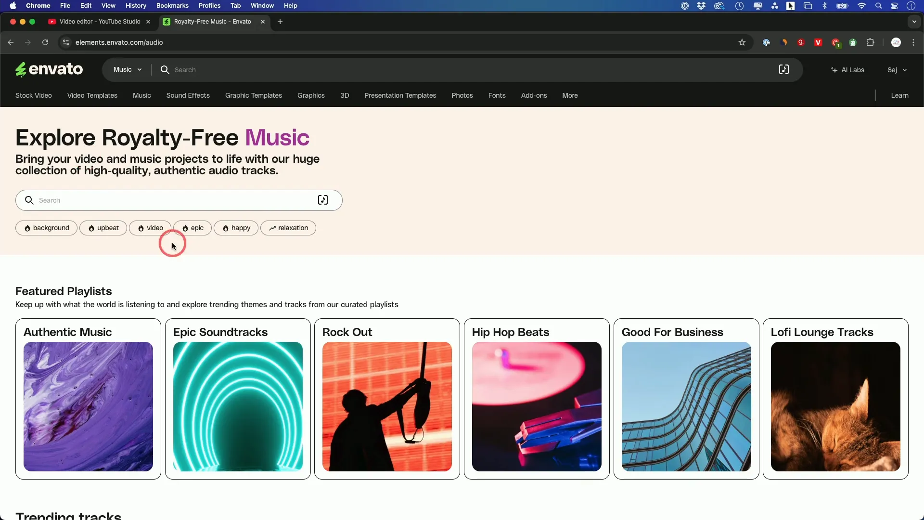Open a new browser tab
Screen dimensions: 924x520
(280, 22)
